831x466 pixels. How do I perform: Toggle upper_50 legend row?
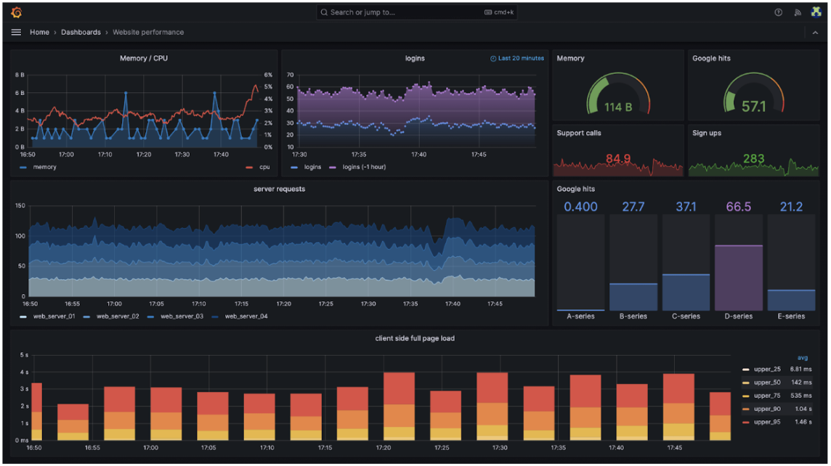tap(777, 383)
